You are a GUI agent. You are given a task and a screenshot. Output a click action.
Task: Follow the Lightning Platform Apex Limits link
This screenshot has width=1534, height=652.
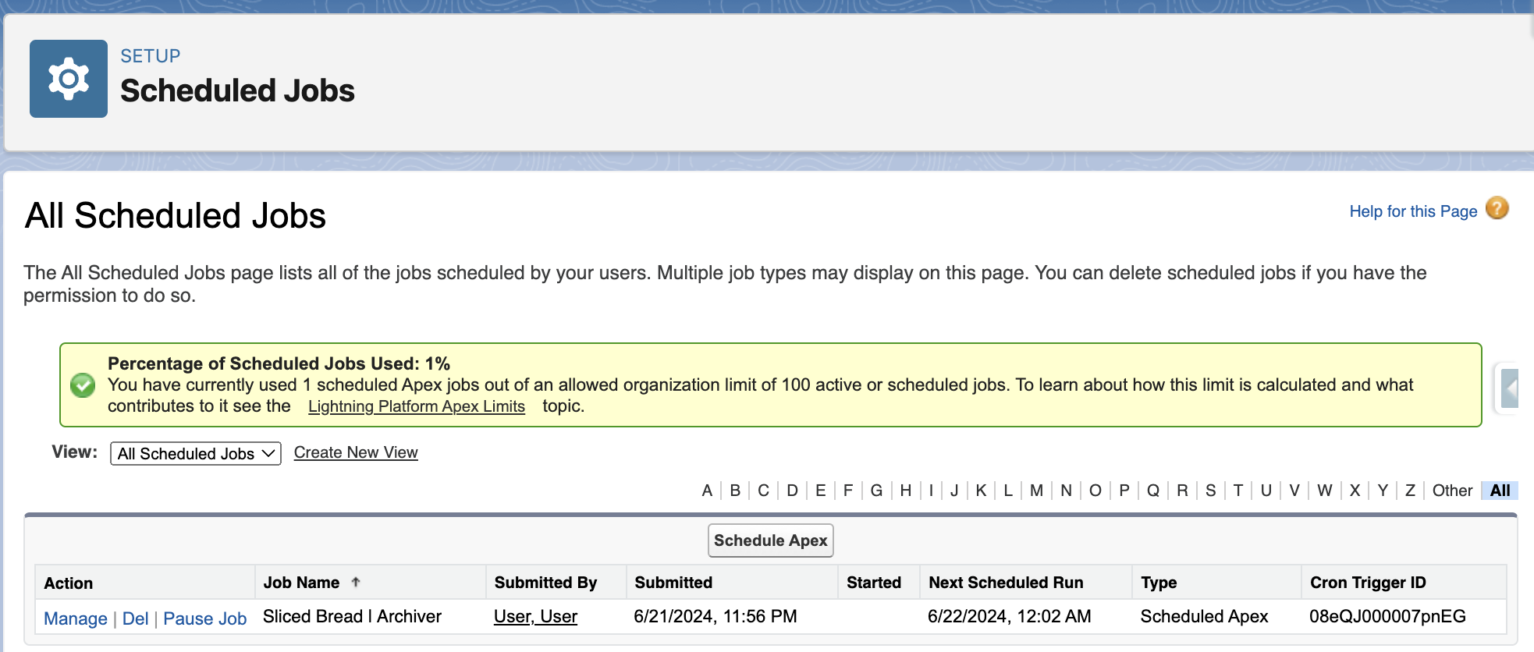(417, 406)
